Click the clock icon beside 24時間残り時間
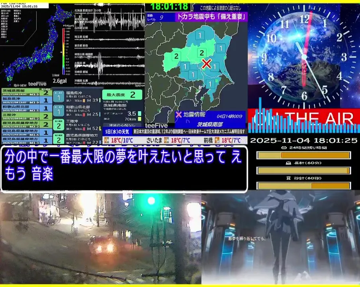Image resolution: width=360 pixels, height=287 pixels. coord(283,148)
